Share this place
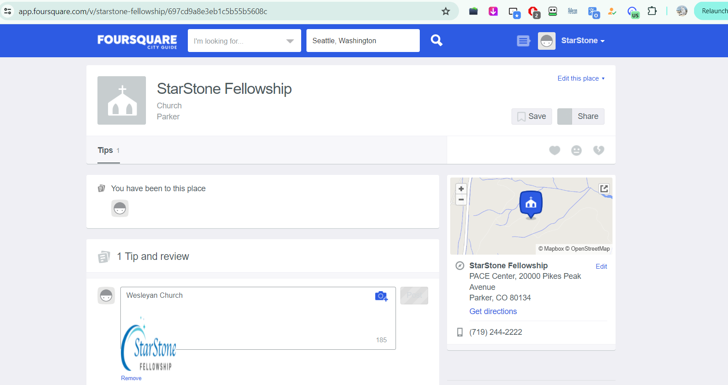This screenshot has width=728, height=385. pyautogui.click(x=581, y=116)
